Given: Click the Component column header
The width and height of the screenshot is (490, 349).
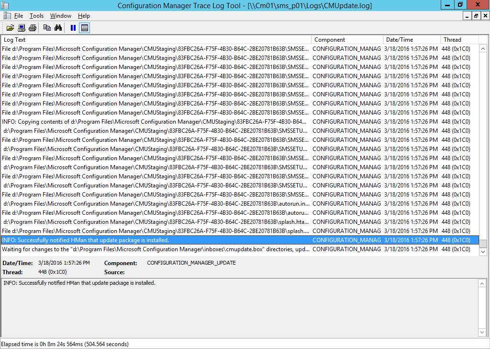Looking at the screenshot, I should pyautogui.click(x=347, y=40).
